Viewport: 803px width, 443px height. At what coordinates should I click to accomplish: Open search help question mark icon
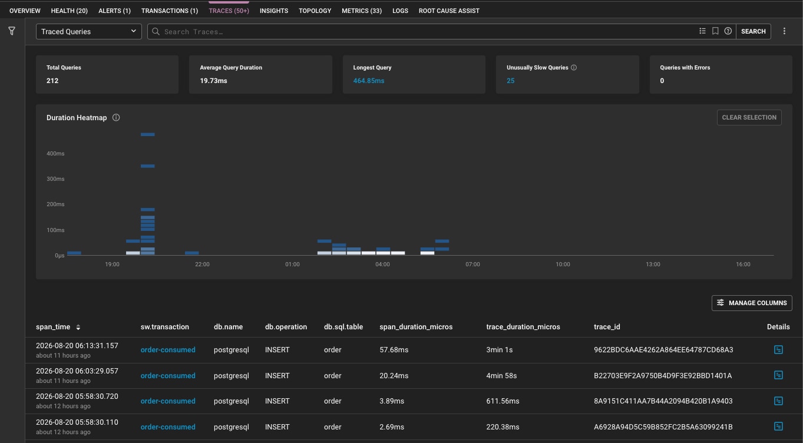click(x=728, y=31)
